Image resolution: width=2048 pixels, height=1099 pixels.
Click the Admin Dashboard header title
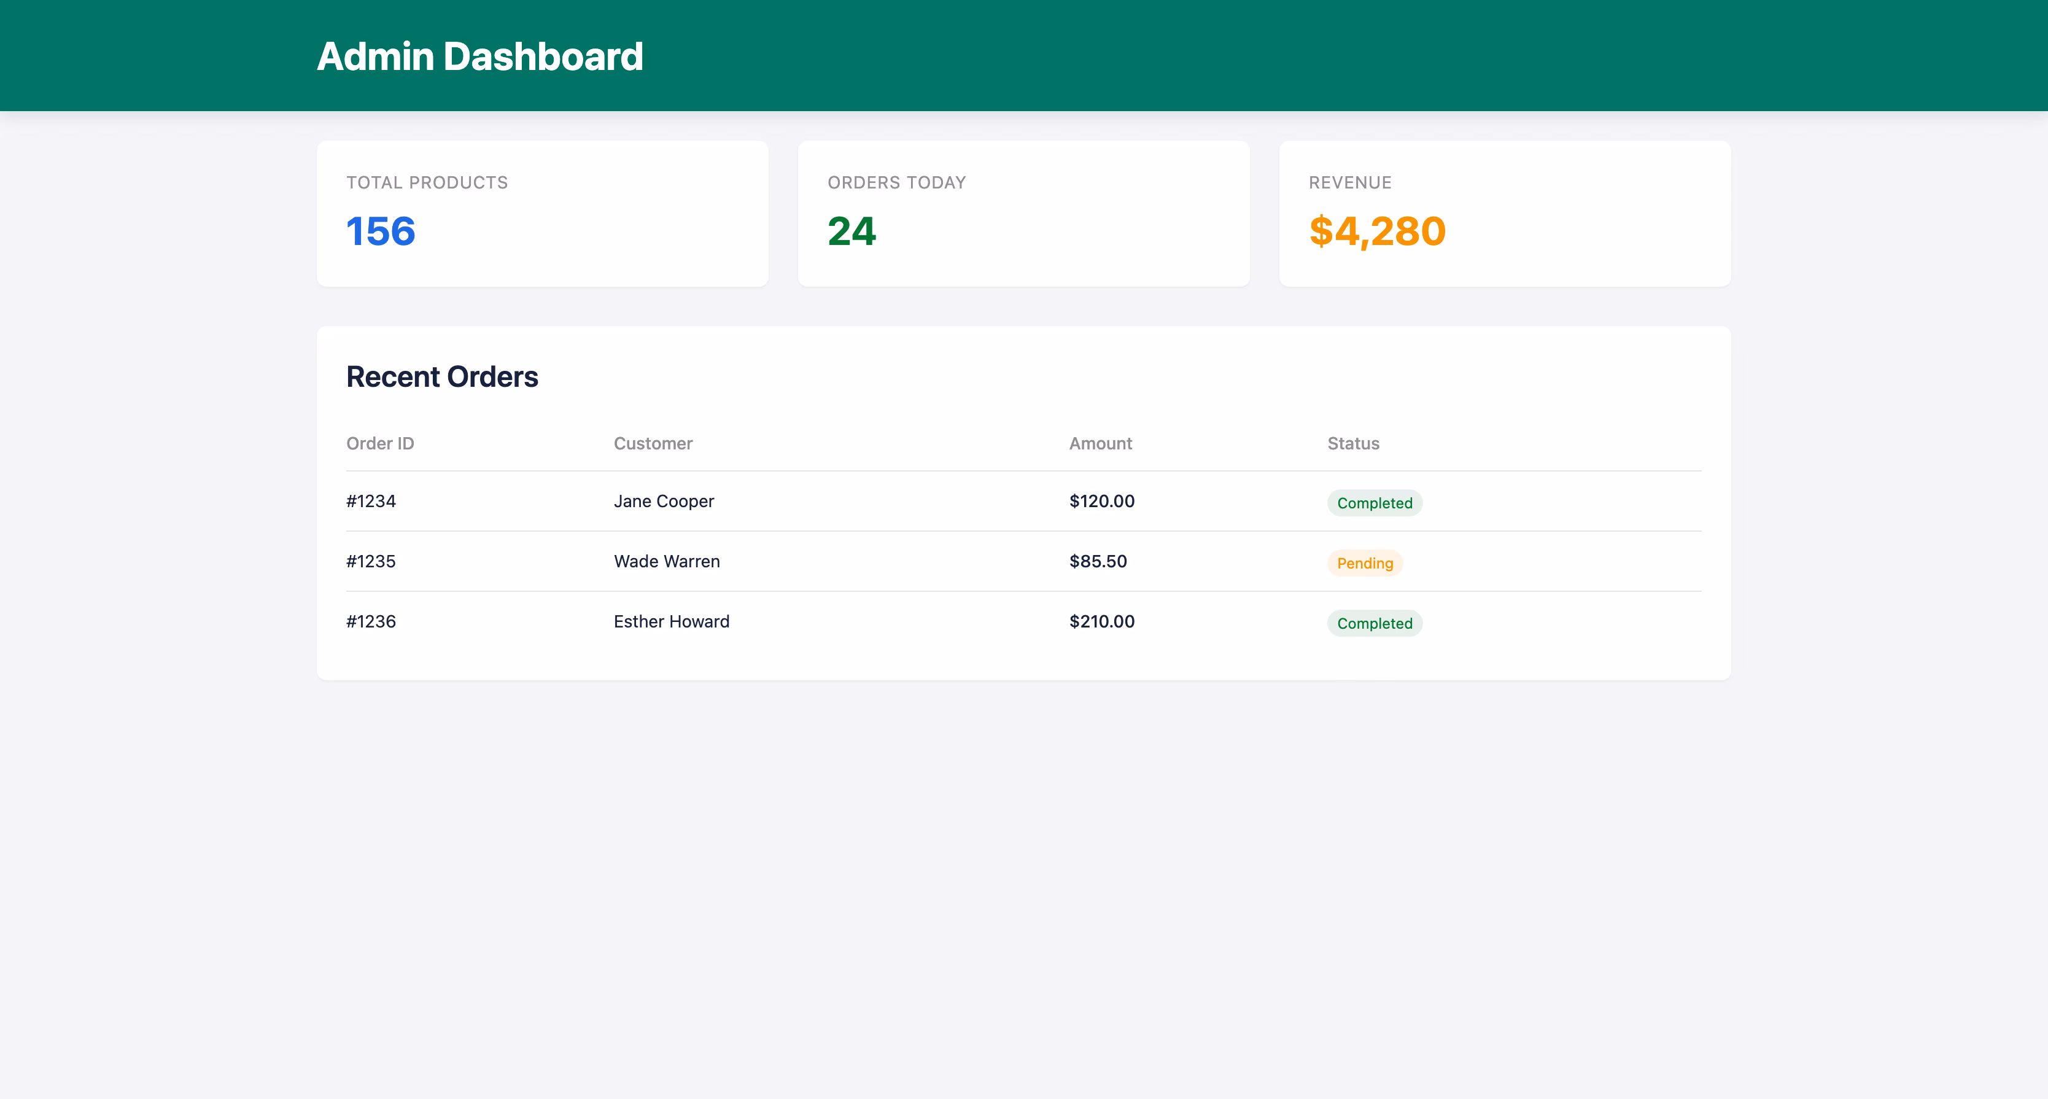pyautogui.click(x=479, y=56)
